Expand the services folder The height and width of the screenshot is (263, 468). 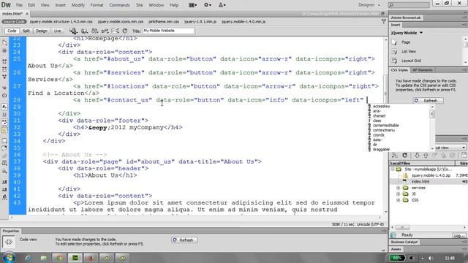(398, 188)
